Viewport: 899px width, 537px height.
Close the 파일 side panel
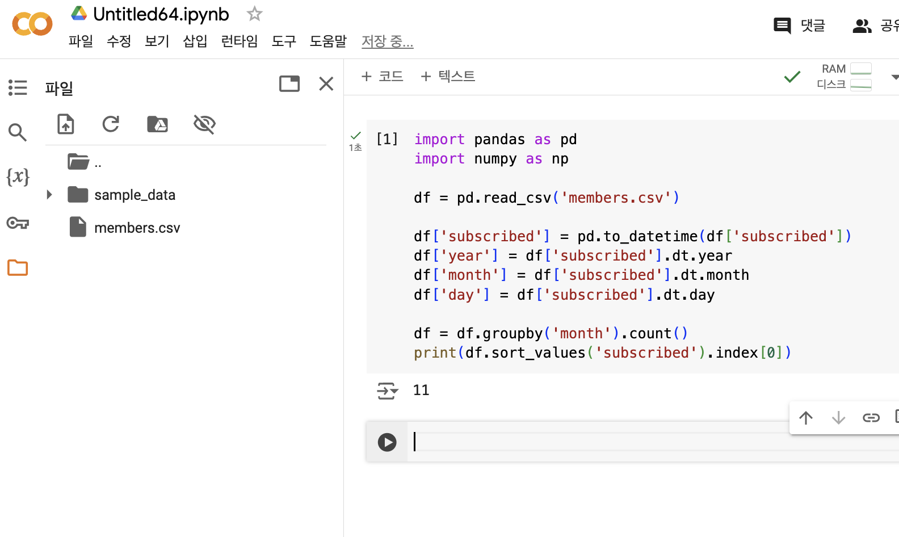(326, 84)
